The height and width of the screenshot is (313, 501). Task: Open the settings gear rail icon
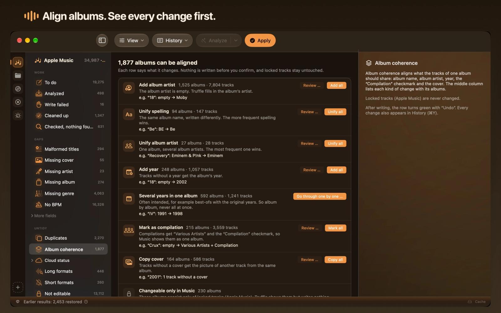tap(18, 115)
